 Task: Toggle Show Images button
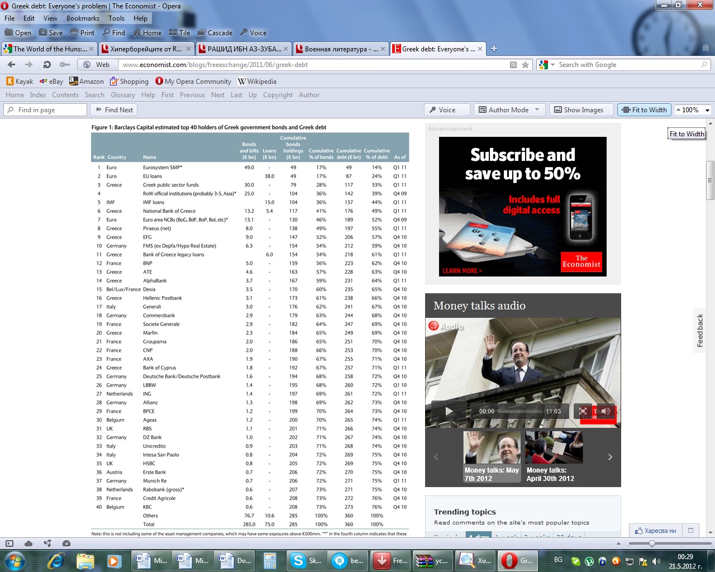coord(581,110)
